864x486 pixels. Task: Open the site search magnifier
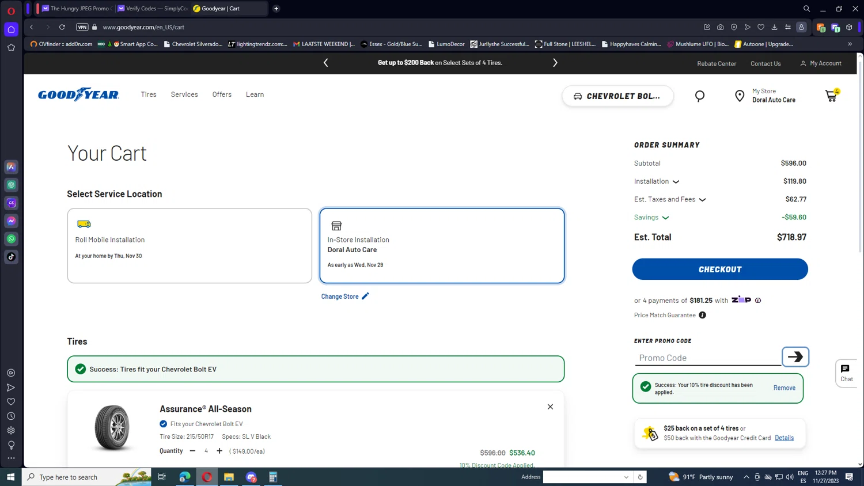click(700, 96)
